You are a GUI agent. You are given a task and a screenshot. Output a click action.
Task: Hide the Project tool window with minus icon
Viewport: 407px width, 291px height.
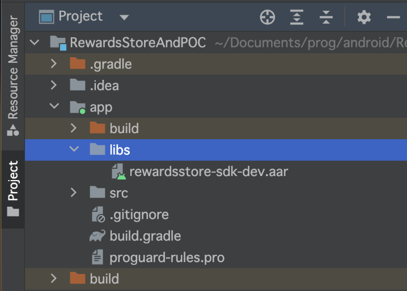pyautogui.click(x=393, y=17)
